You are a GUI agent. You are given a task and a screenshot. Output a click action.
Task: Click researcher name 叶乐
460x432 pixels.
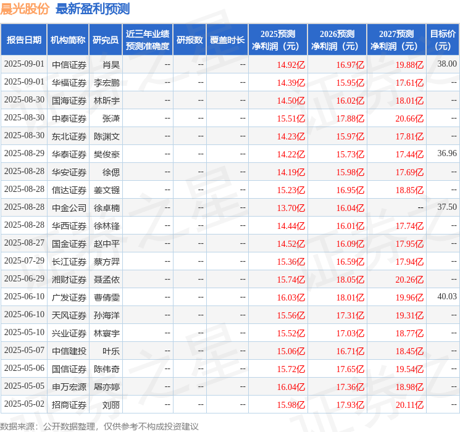tap(111, 351)
